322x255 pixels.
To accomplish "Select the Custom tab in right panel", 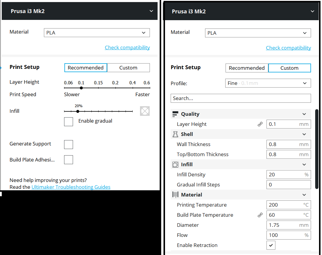I will (290, 68).
